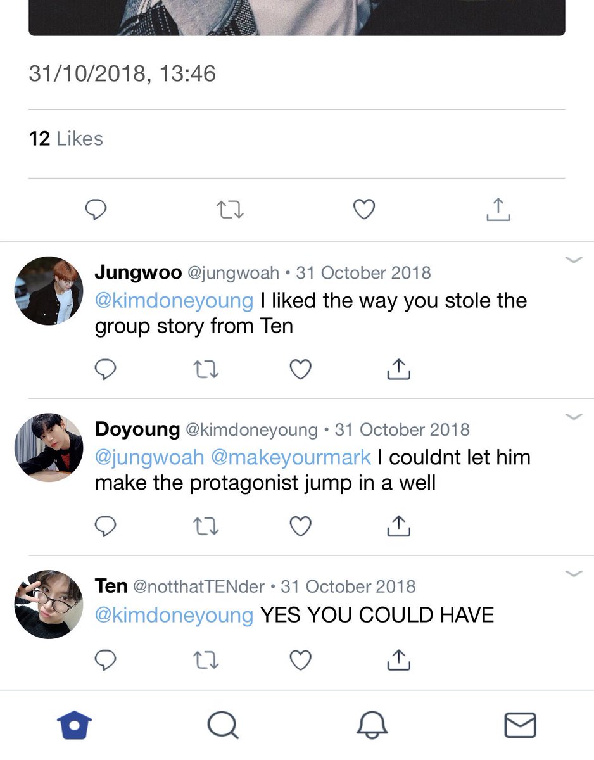This screenshot has width=594, height=760.
Task: Open Ten's profile picture
Action: [49, 604]
